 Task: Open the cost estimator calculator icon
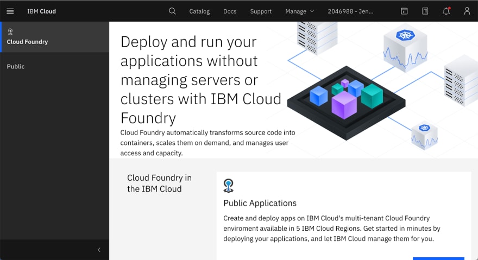[425, 11]
